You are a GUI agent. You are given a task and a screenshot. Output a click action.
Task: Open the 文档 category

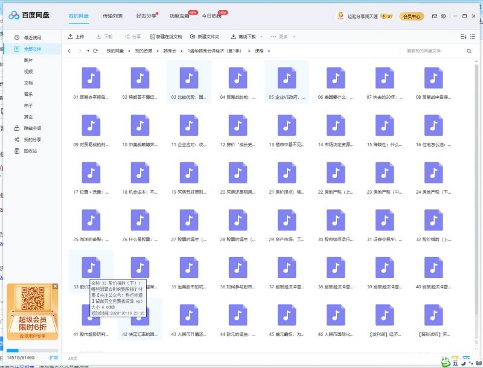pos(28,83)
